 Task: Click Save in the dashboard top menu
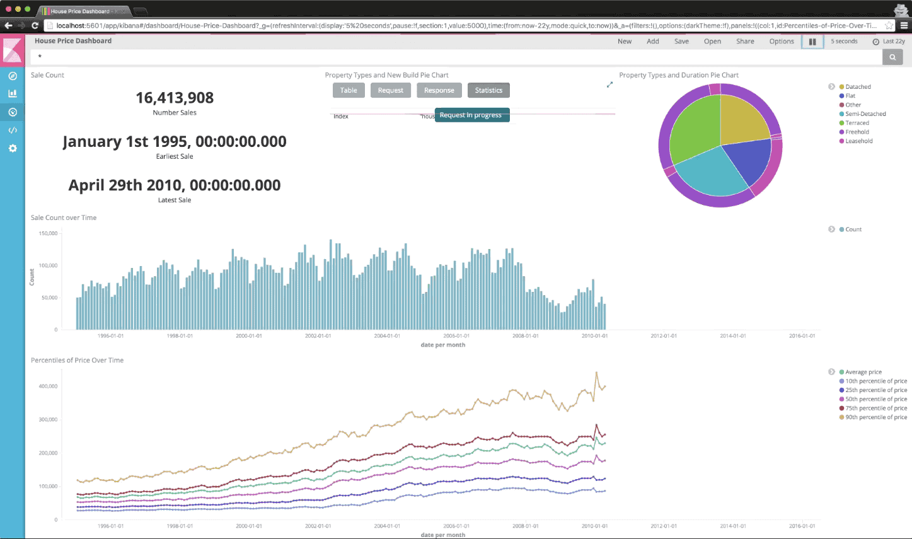681,42
